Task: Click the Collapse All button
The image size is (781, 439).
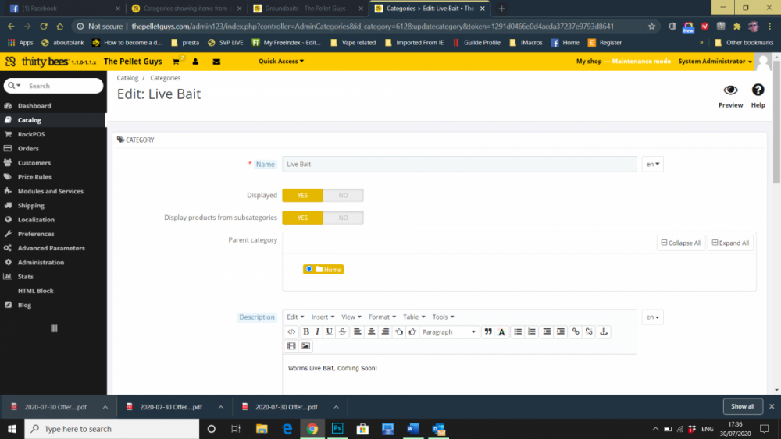Action: [681, 243]
